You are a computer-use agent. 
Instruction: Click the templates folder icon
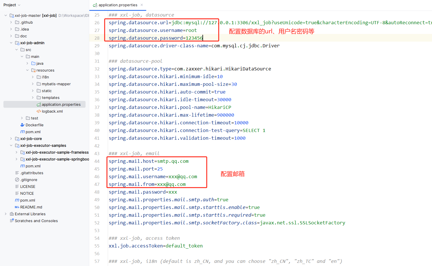(x=39, y=98)
